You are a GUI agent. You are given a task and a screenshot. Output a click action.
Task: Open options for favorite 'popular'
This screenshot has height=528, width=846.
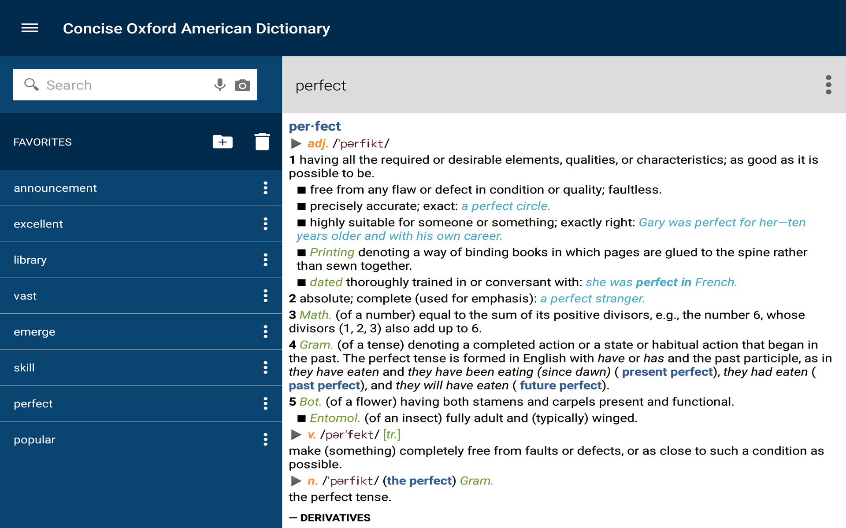[x=266, y=439]
